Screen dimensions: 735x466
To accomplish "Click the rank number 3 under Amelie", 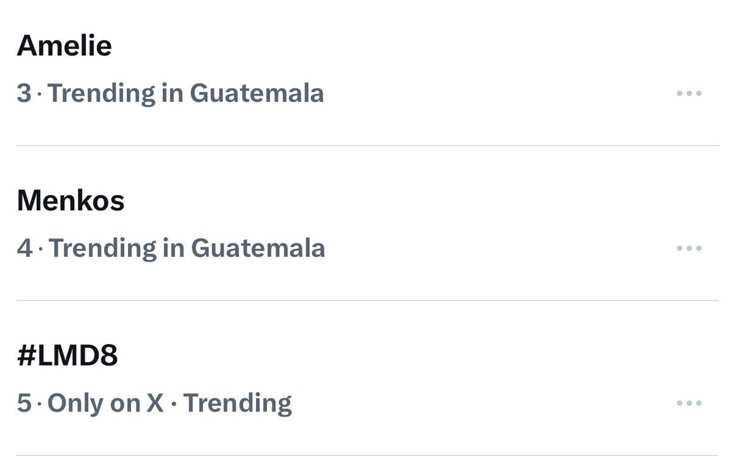I will tap(24, 94).
